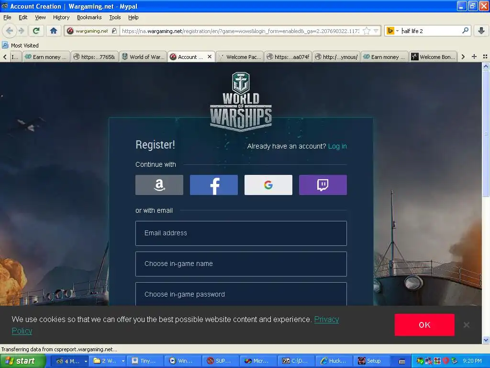This screenshot has width=490, height=368.
Task: Open the Bing search engine selector
Action: (x=392, y=31)
